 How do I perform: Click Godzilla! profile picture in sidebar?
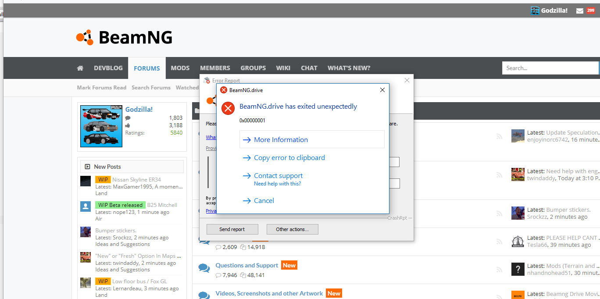[x=101, y=126]
